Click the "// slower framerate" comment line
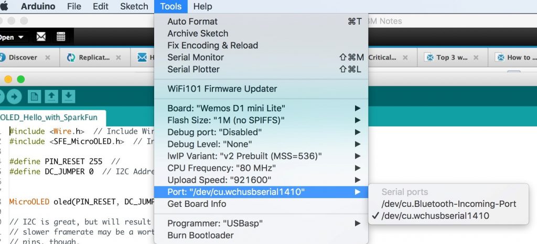The width and height of the screenshot is (537, 244). click(x=82, y=232)
